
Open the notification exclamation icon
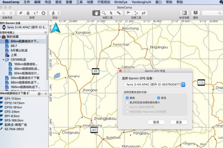pos(195,13)
